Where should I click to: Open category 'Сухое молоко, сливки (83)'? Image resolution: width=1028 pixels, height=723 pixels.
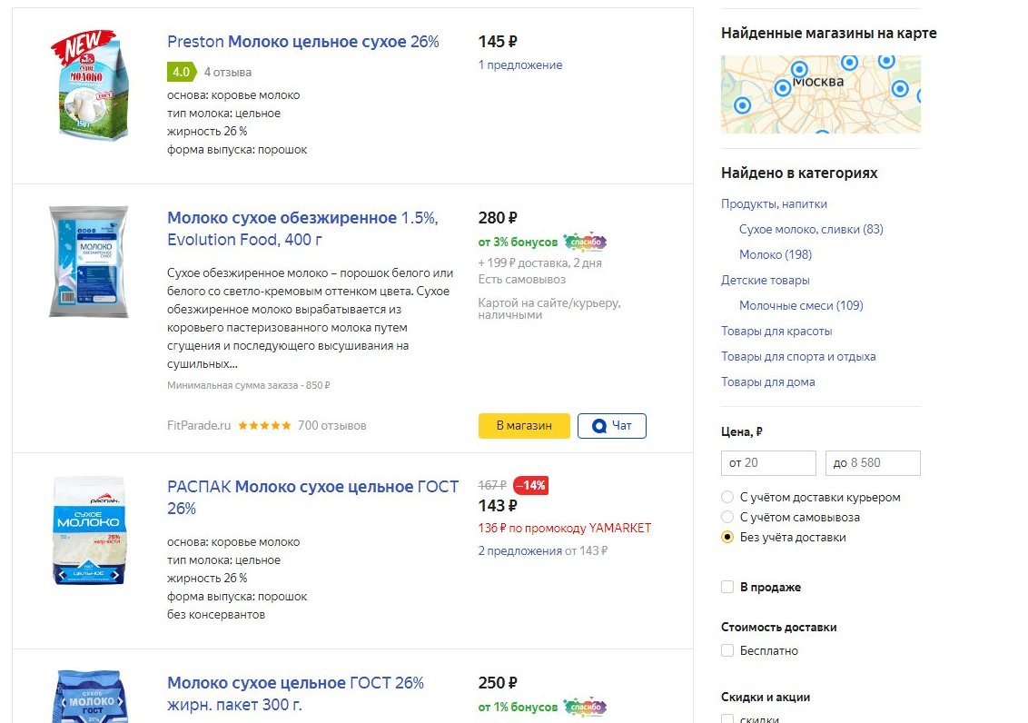811,230
